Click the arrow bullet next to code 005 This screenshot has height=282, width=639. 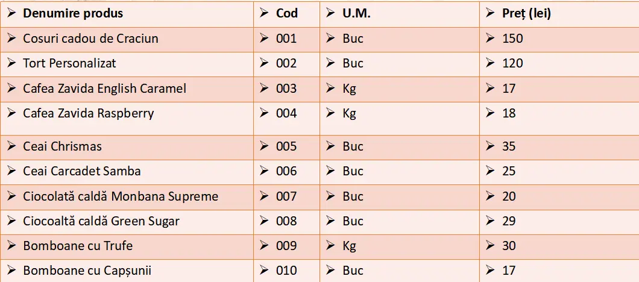(265, 146)
